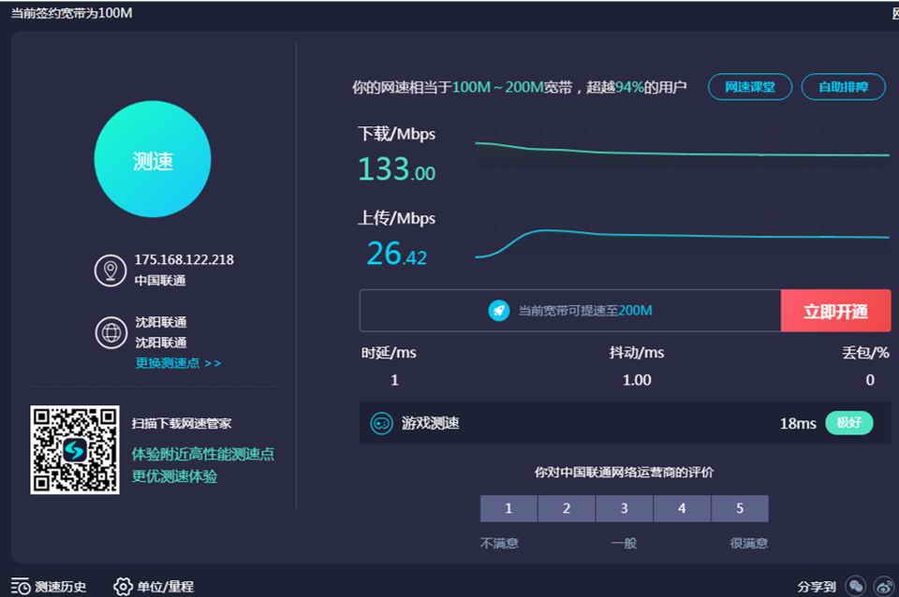Click the 你对中国联通网络运营商的评价 heading
The width and height of the screenshot is (899, 597).
[x=624, y=473]
